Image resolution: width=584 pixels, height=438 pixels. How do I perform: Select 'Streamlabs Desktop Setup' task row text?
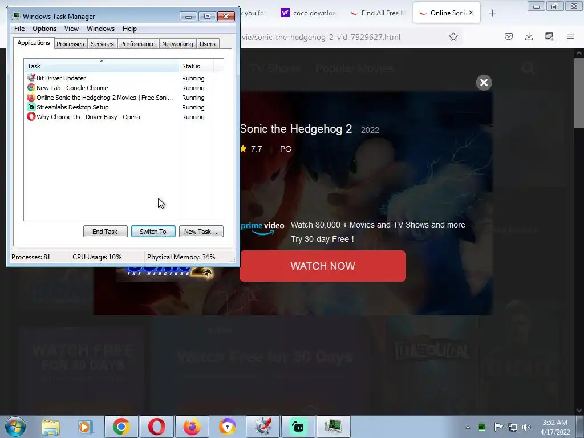(x=72, y=107)
